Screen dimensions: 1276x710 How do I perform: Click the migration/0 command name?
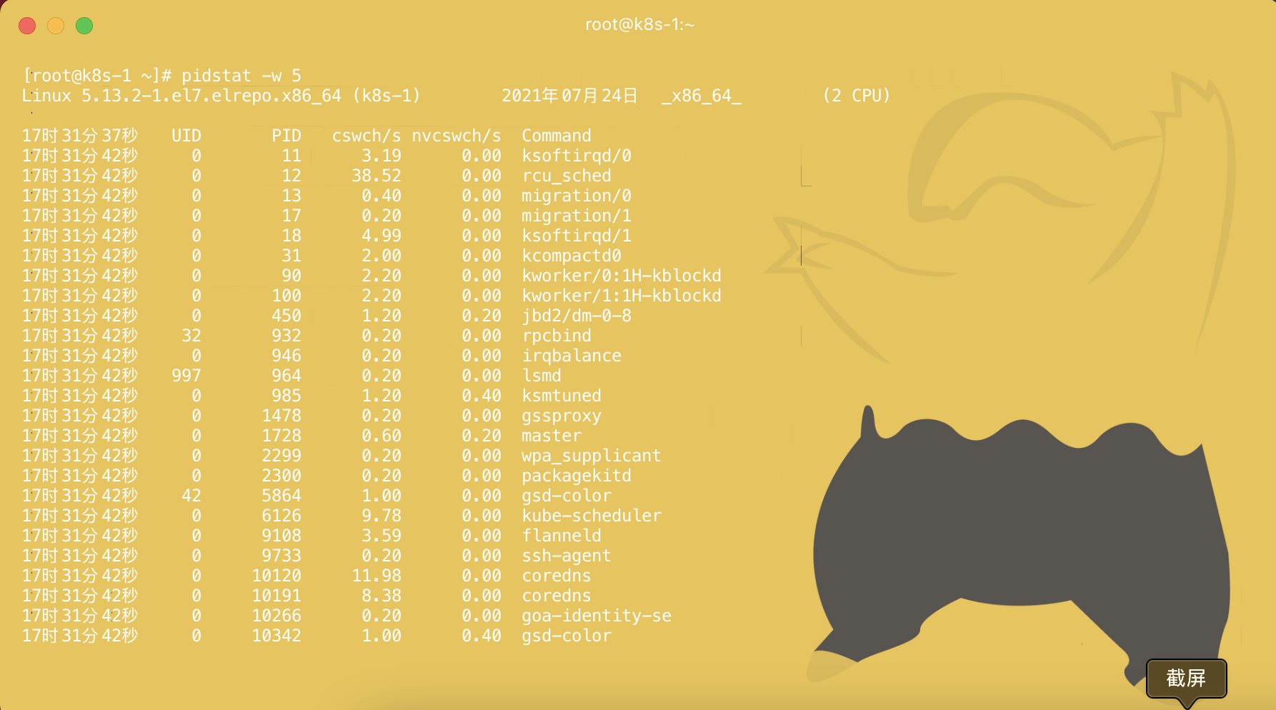577,196
